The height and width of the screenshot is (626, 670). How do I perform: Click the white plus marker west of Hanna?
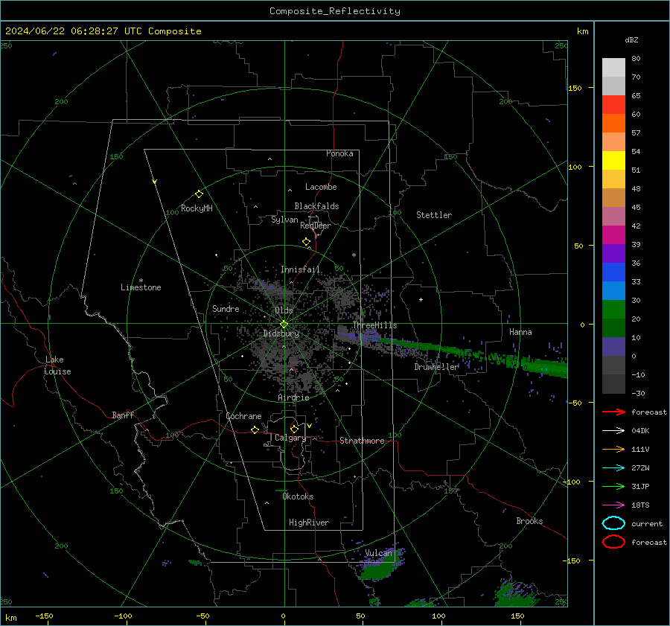point(421,299)
